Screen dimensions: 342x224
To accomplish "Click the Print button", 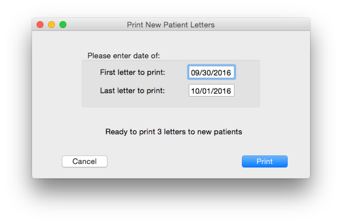I will pos(265,161).
